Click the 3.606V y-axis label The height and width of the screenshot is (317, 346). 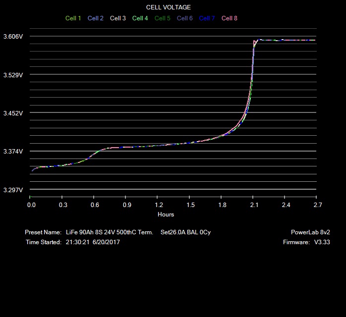click(x=13, y=37)
